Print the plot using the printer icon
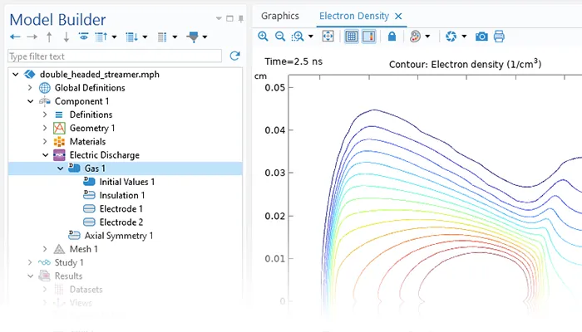 pyautogui.click(x=499, y=37)
